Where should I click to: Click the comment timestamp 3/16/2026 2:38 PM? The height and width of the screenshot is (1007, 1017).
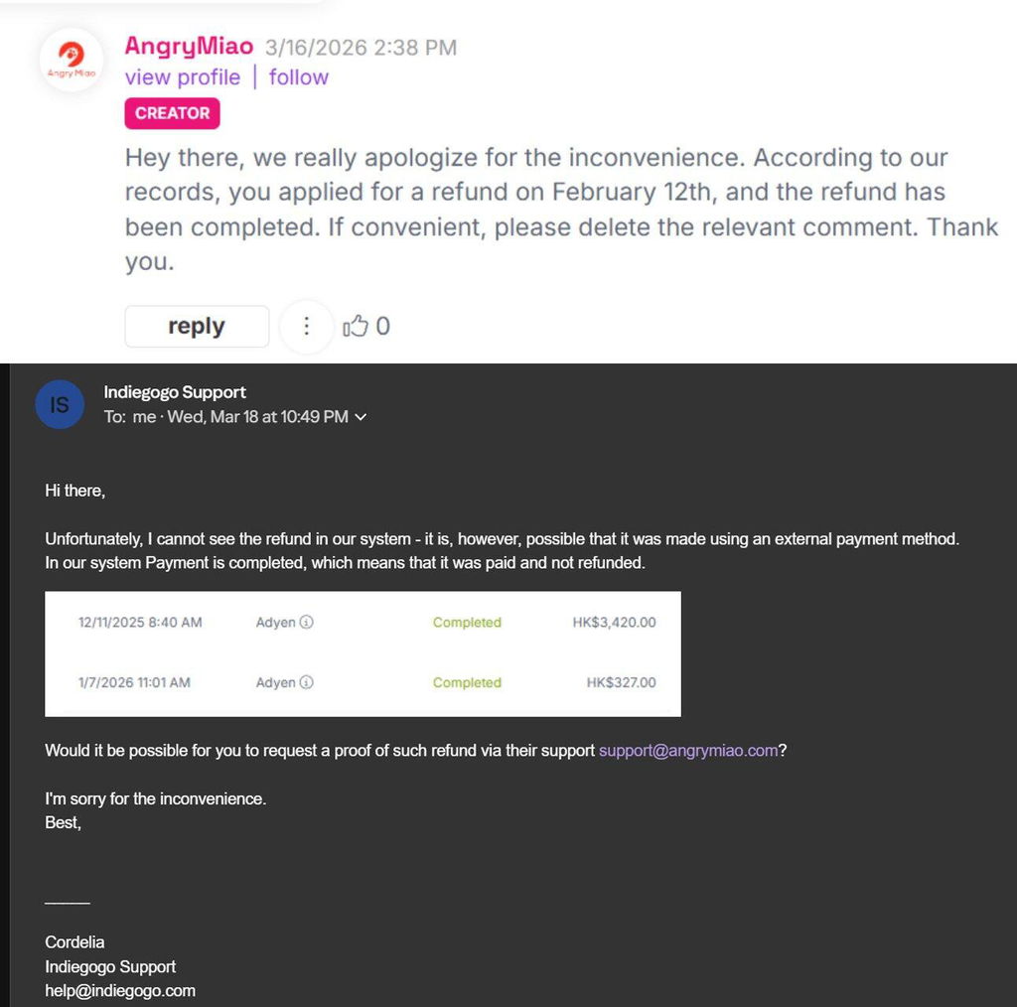point(361,48)
